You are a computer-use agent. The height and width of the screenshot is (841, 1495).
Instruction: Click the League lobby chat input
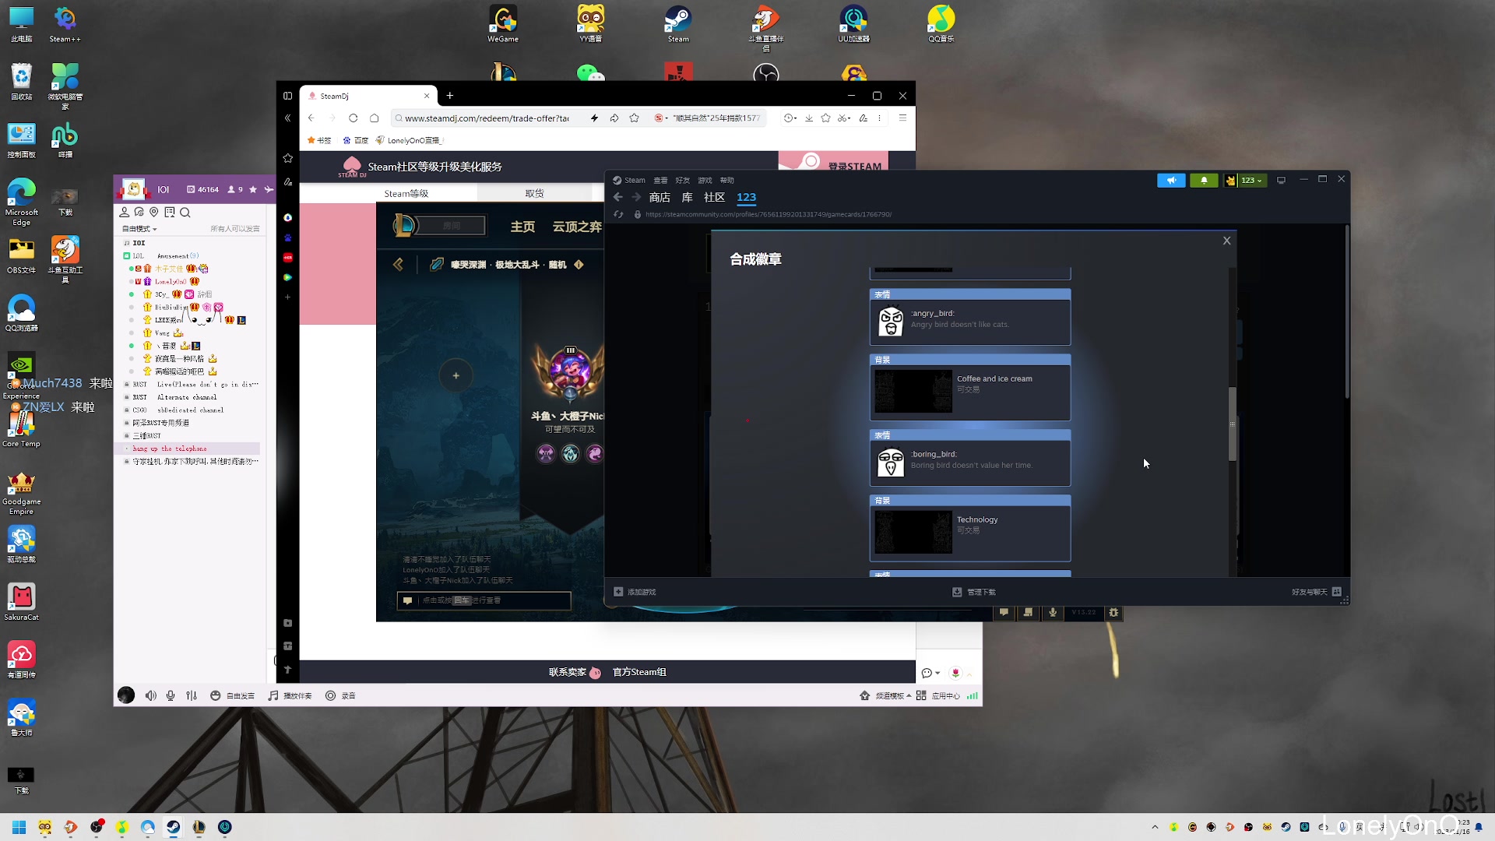[x=484, y=600]
